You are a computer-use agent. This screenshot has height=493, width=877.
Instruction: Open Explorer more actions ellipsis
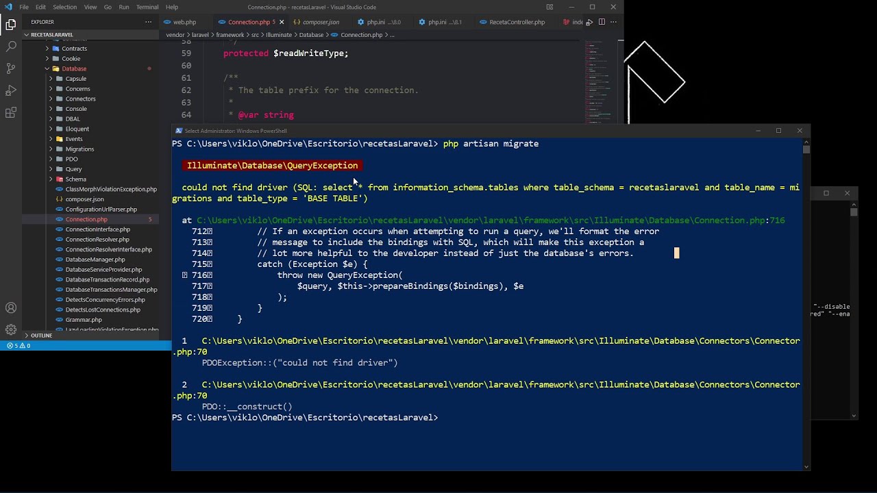coord(148,22)
